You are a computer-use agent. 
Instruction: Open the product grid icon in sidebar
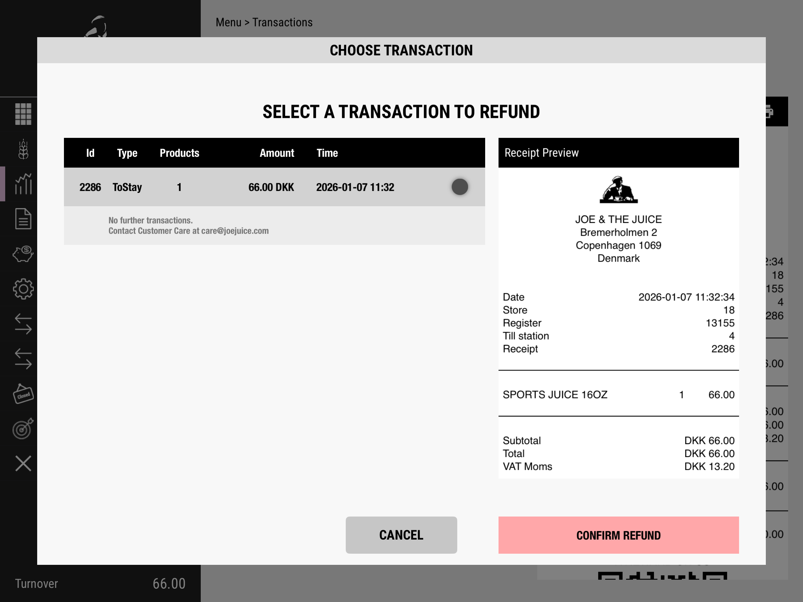click(23, 114)
